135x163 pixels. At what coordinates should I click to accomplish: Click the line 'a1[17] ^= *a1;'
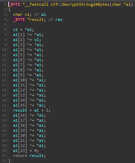tap(30, 120)
